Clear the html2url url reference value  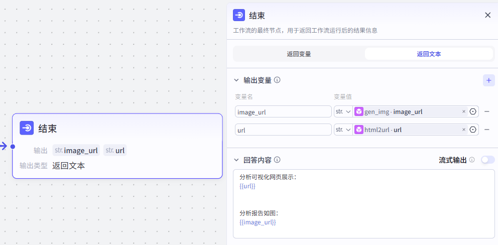(463, 130)
